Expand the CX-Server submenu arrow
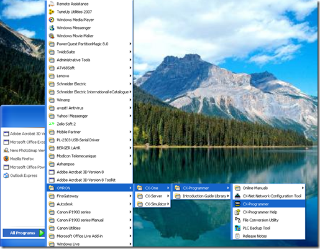The image size is (320, 249). point(168,196)
